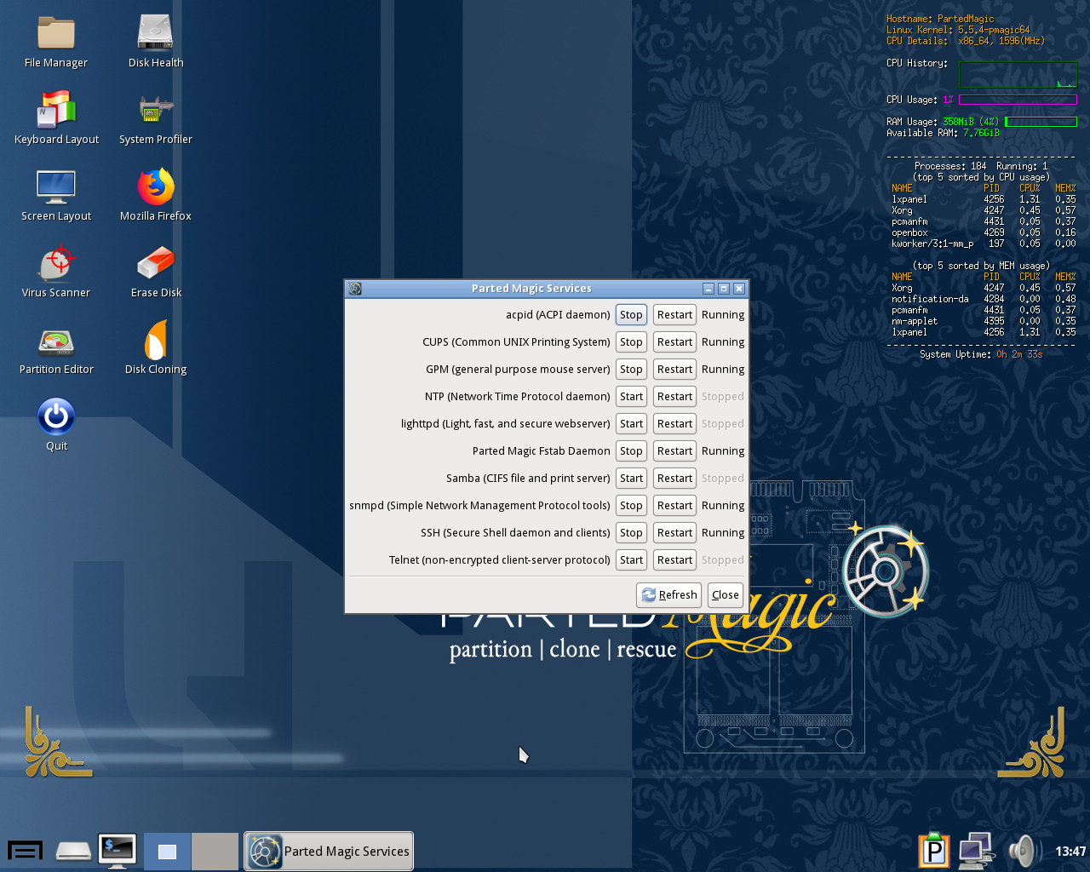
Task: Launch System Profiler from the desktop
Action: [x=156, y=112]
